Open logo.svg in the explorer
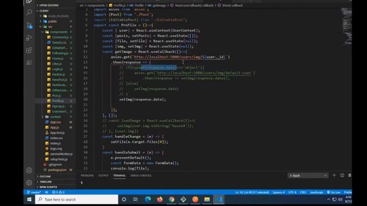Screen dimensions: 367x206 56,149
